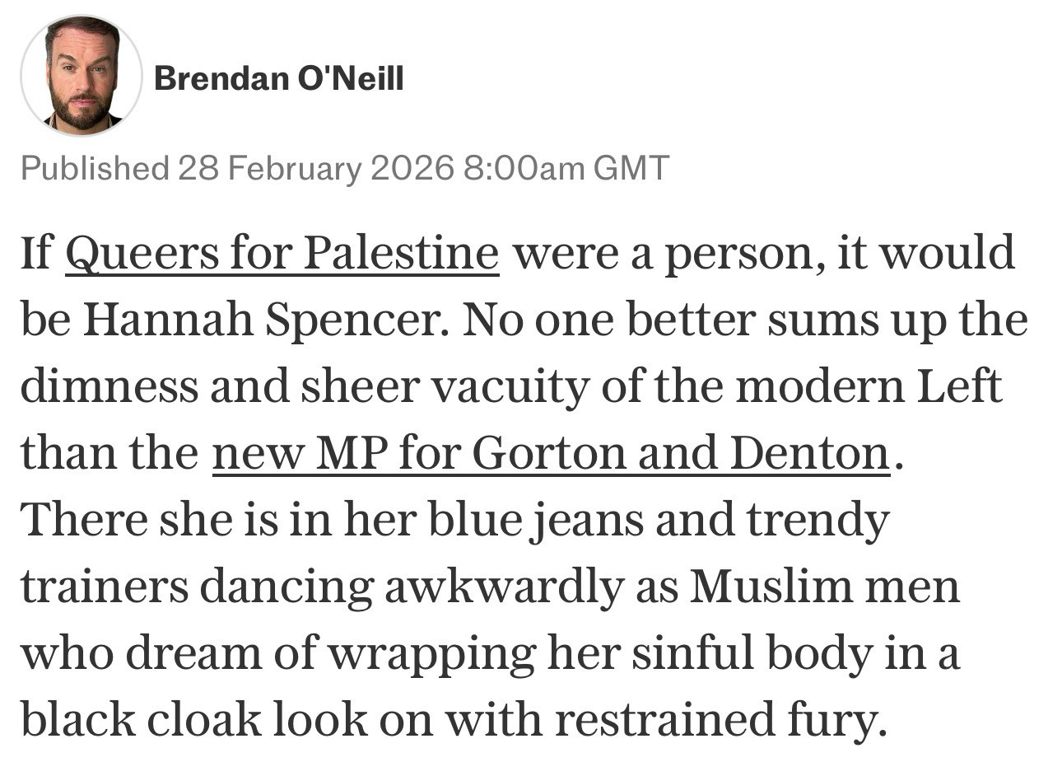
Task: Follow the new MP for Gorton and Denton link
Action: (551, 453)
